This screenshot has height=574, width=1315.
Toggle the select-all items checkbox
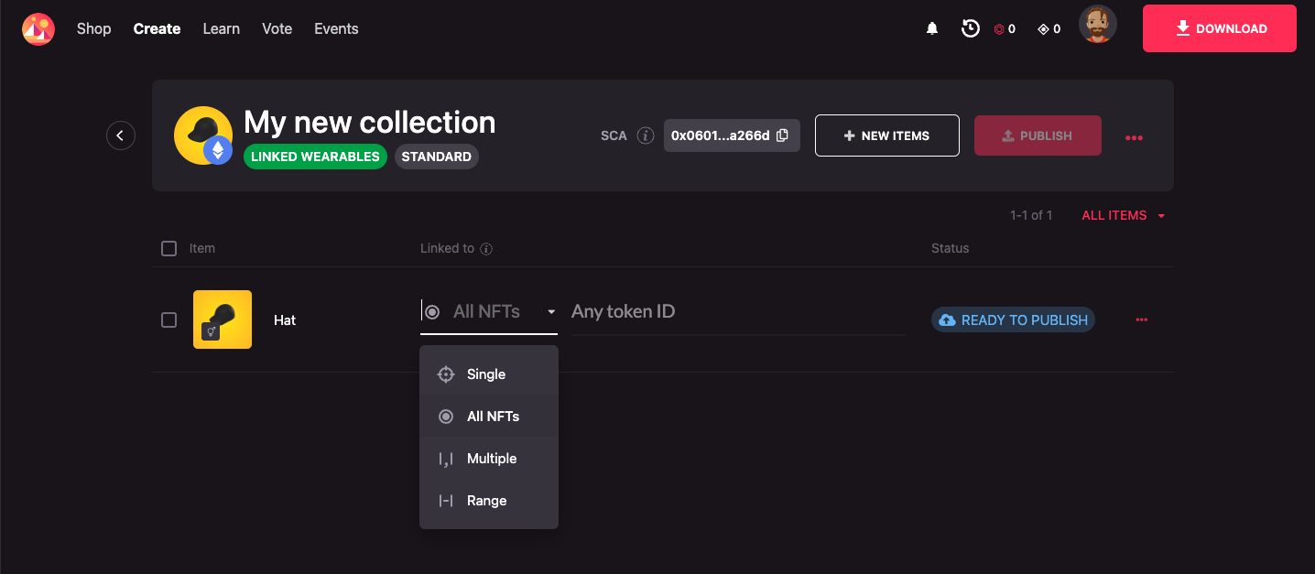pos(168,248)
